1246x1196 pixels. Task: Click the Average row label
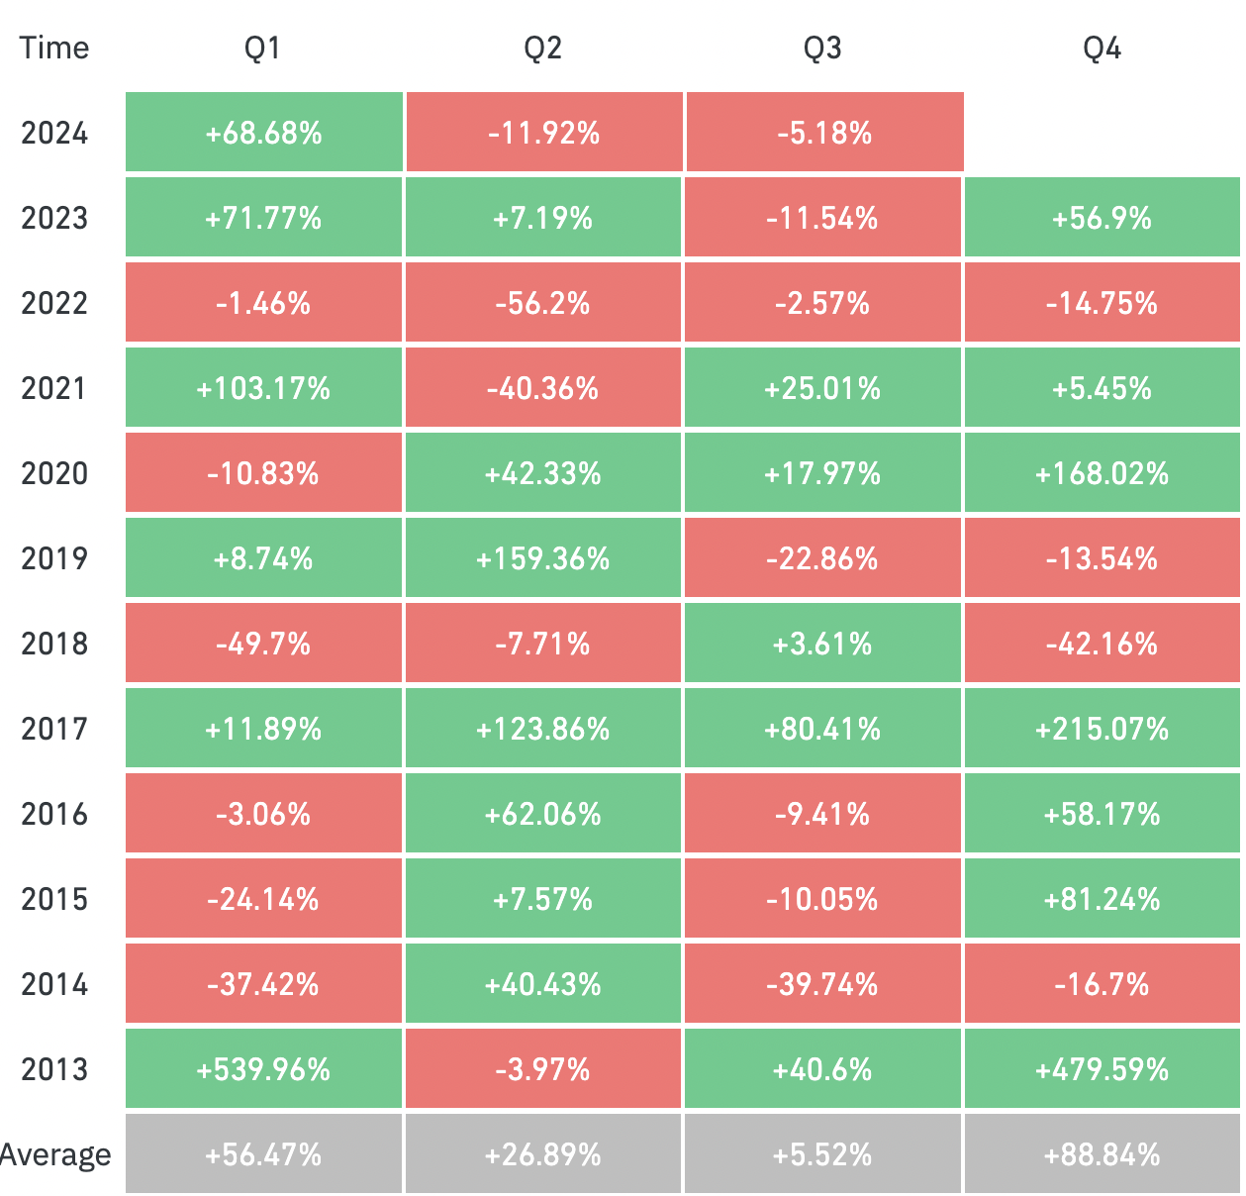55,1154
